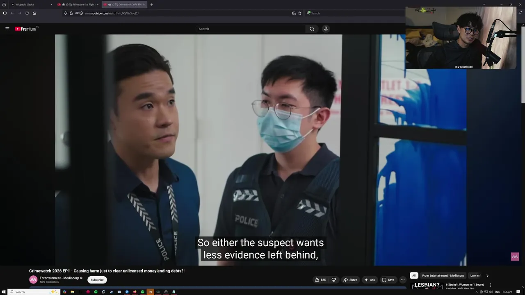The height and width of the screenshot is (295, 525).
Task: Open the YouTube guide hamburger menu
Action: click(7, 29)
